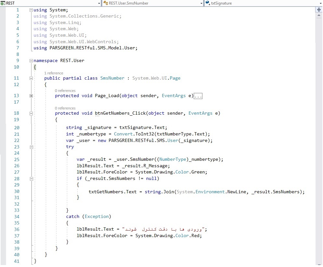Collapse the if _result.SmsNumbers block
This screenshot has height=267, width=323.
31,179
